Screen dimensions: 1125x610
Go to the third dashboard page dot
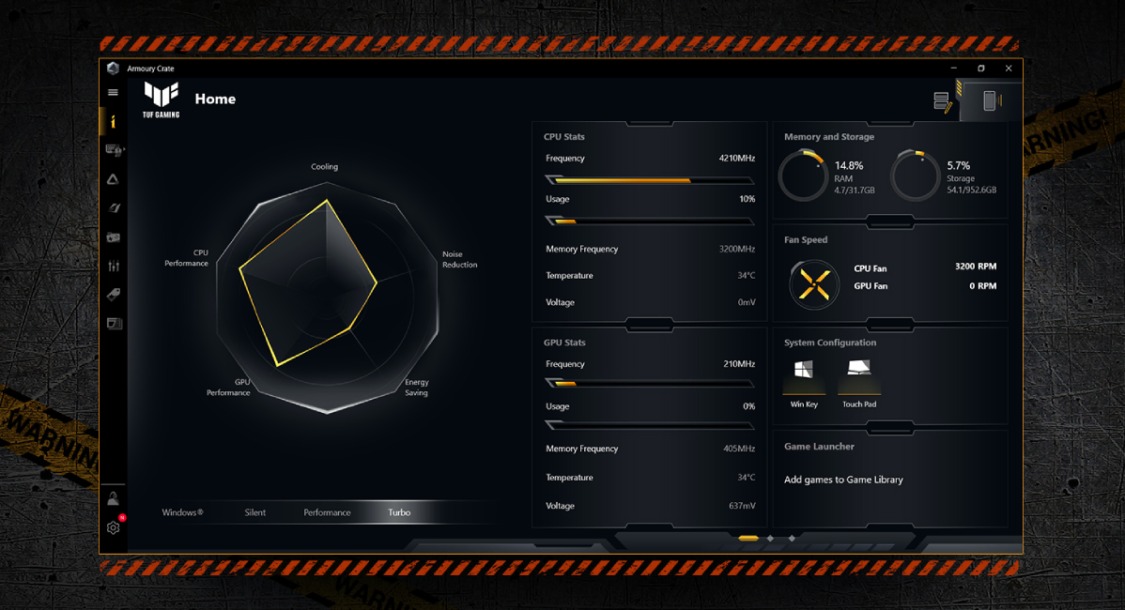792,538
